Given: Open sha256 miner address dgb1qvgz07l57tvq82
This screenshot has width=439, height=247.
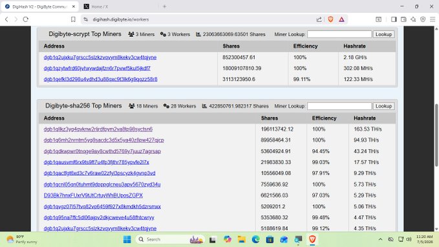Looking at the screenshot, I should [102, 207].
